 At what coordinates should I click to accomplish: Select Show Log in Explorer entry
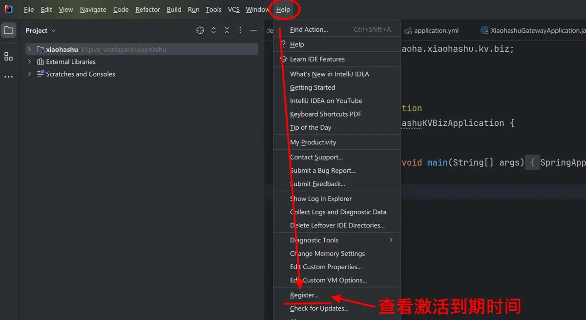click(337, 199)
